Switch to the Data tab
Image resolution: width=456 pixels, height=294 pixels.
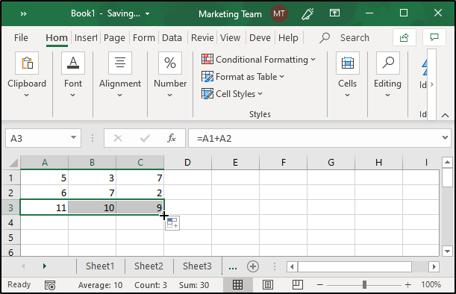[172, 37]
